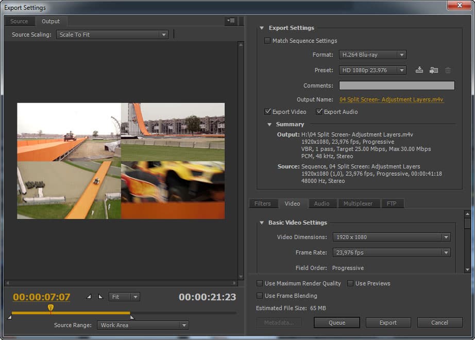Collapse the Summary section

[269, 124]
